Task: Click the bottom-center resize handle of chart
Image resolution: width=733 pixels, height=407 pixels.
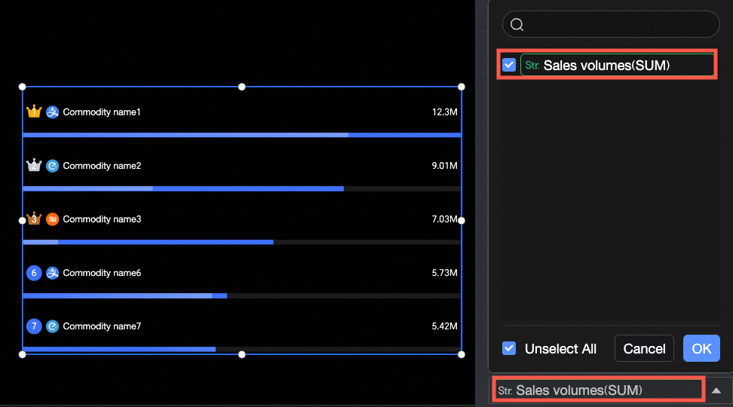Action: (x=241, y=355)
